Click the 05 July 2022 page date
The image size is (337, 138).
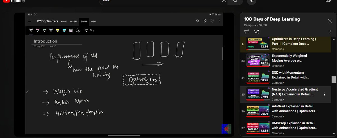(39, 46)
